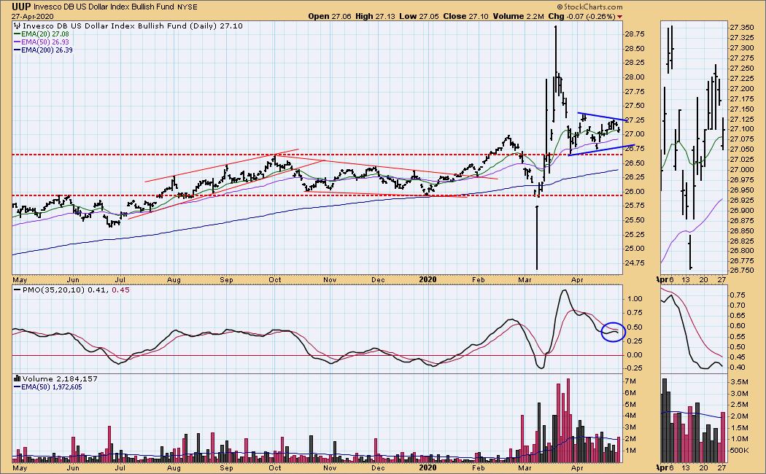Click the 27-Apr-2020 date label
The height and width of the screenshot is (474, 766).
[x=33, y=17]
